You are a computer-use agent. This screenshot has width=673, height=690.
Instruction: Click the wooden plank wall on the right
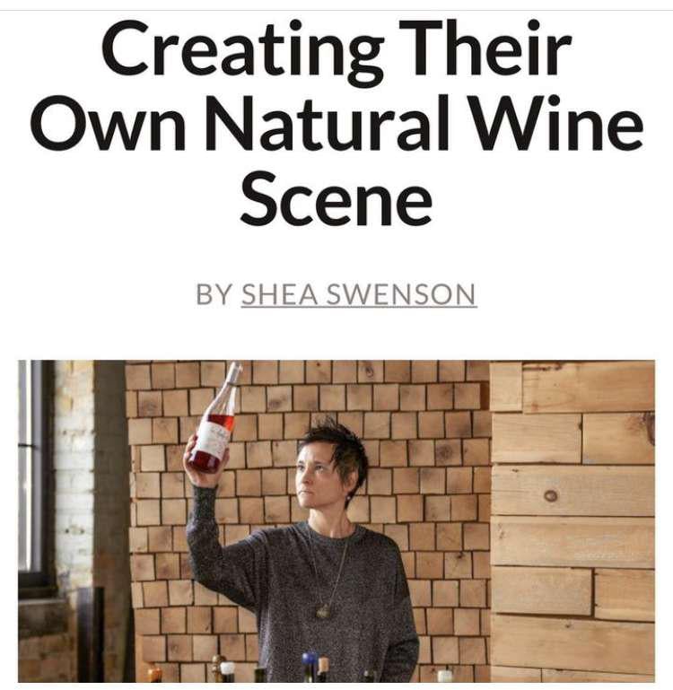click(x=572, y=521)
